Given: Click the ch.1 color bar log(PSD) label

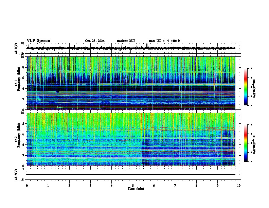Looking at the screenshot, I should pyautogui.click(x=254, y=88).
